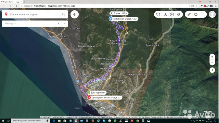Image resolution: width=219 pixels, height=123 pixels.
Task: Open the Windows Start button
Action: tap(3, 121)
